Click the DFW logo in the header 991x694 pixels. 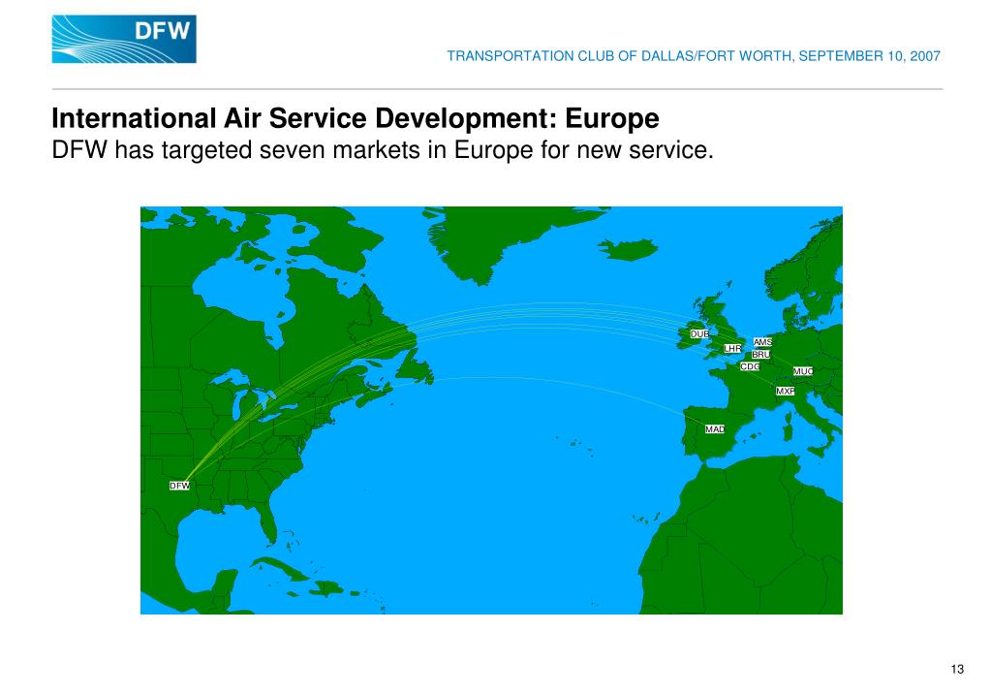pyautogui.click(x=124, y=39)
